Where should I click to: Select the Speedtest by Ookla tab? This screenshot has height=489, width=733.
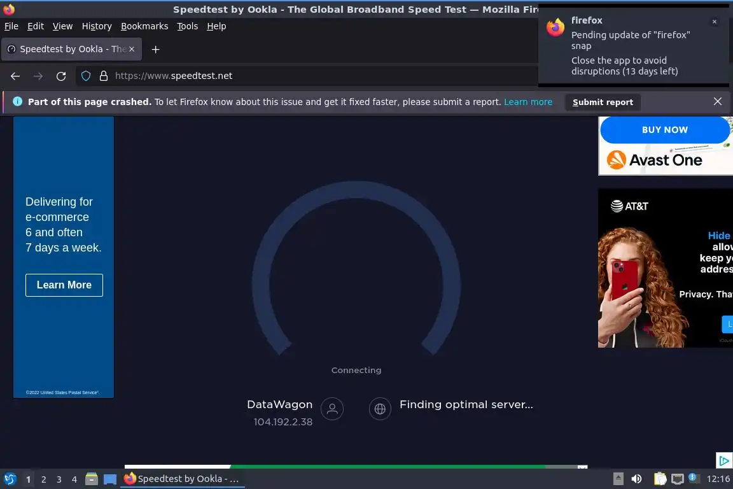click(71, 49)
